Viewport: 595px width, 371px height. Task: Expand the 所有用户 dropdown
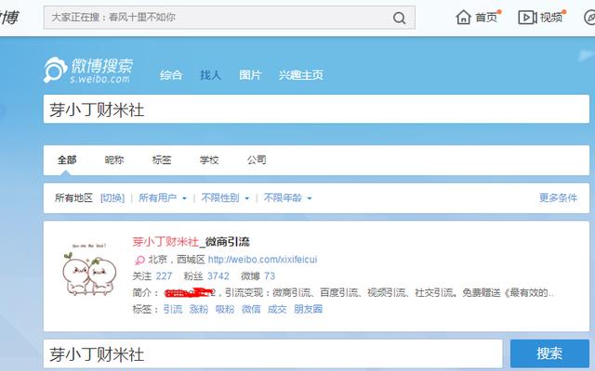pos(163,198)
